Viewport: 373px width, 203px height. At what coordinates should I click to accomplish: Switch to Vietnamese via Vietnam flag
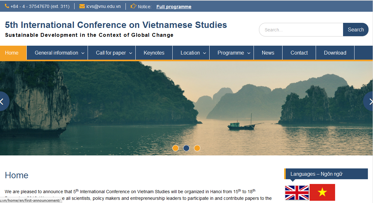pyautogui.click(x=322, y=193)
